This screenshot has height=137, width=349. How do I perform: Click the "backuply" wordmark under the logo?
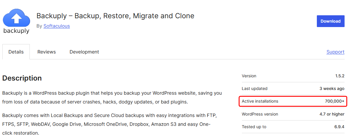tap(16, 31)
